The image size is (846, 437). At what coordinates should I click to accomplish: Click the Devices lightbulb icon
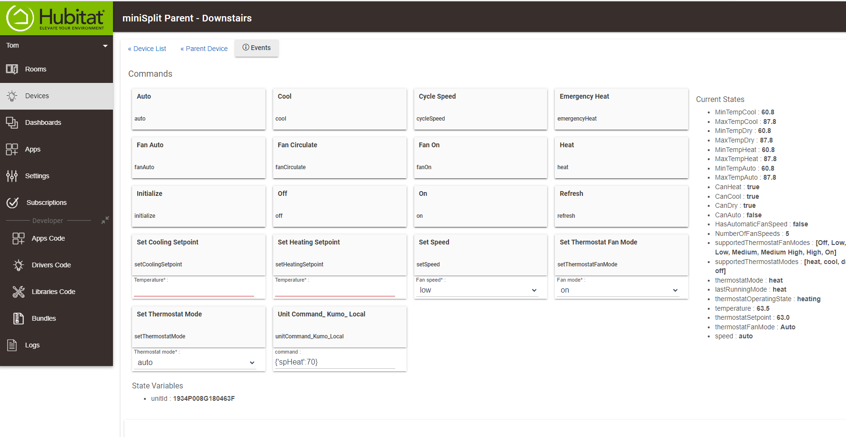tap(12, 96)
